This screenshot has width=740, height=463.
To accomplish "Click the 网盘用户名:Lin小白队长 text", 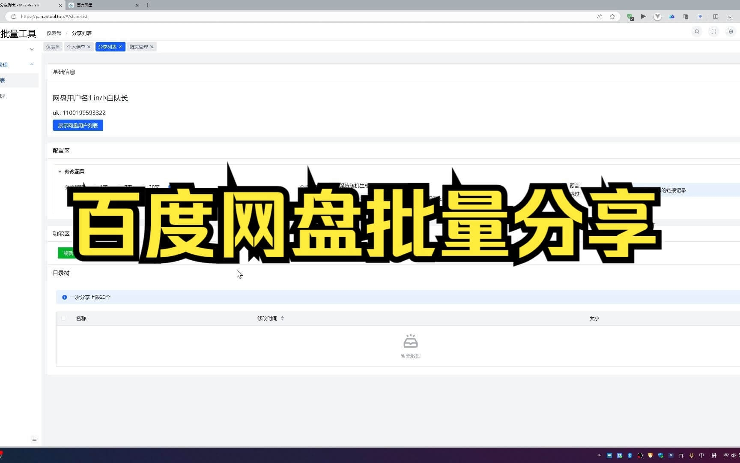I will (90, 98).
